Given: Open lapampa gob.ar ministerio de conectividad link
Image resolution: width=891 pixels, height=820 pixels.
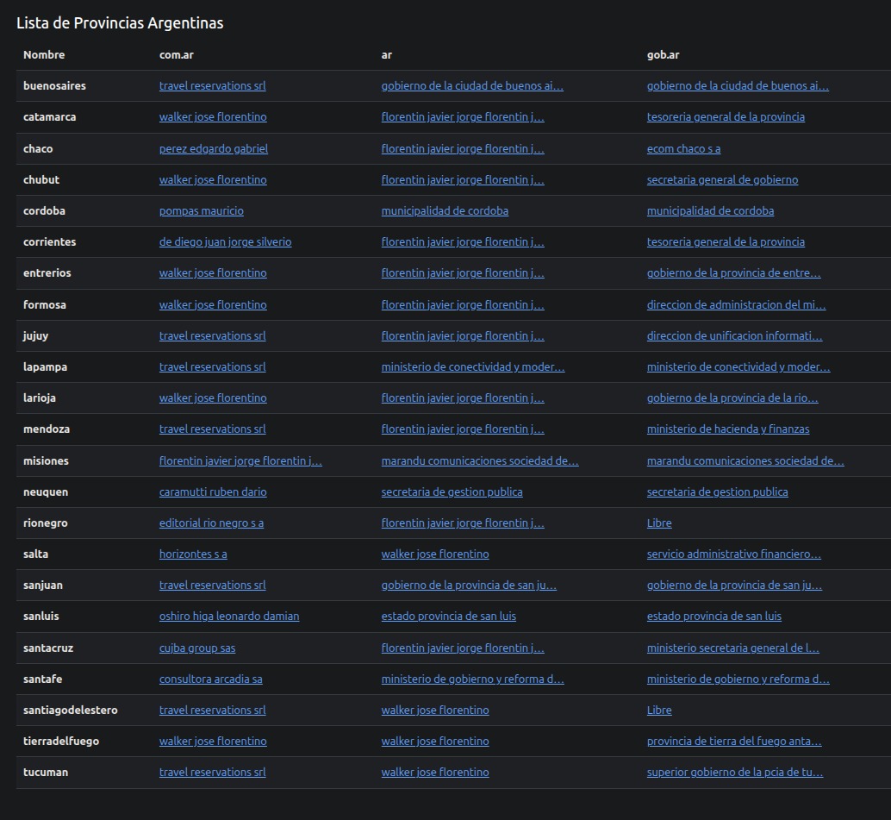Looking at the screenshot, I should pyautogui.click(x=738, y=367).
